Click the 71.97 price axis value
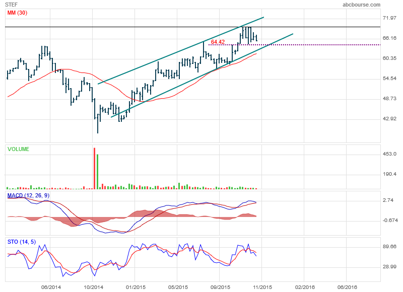 [x=390, y=18]
